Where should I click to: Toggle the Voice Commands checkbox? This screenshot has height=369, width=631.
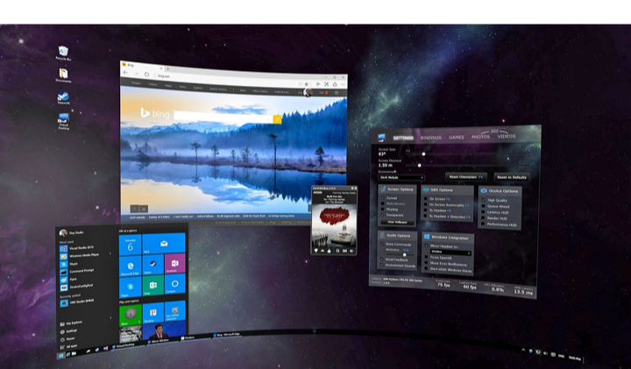point(384,246)
